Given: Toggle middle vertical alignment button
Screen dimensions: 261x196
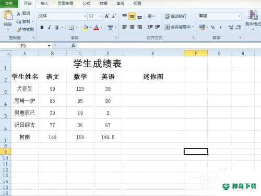Looking at the screenshot, I should [132, 16].
